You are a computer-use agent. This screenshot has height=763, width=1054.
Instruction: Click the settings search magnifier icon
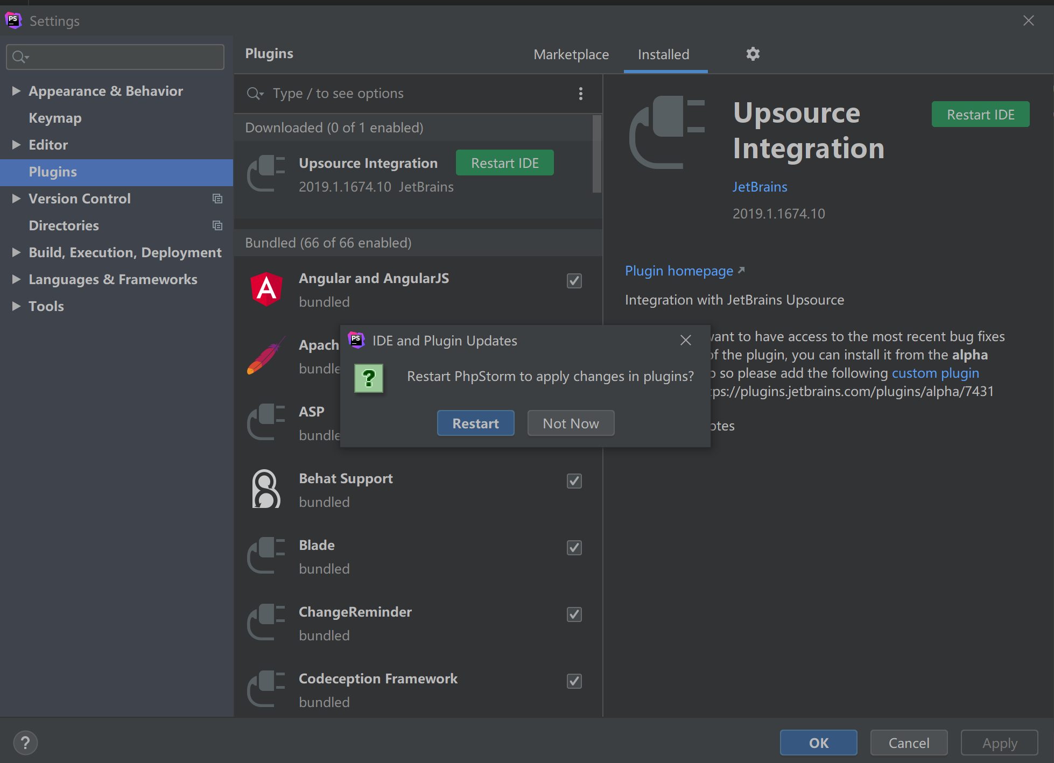coord(20,56)
